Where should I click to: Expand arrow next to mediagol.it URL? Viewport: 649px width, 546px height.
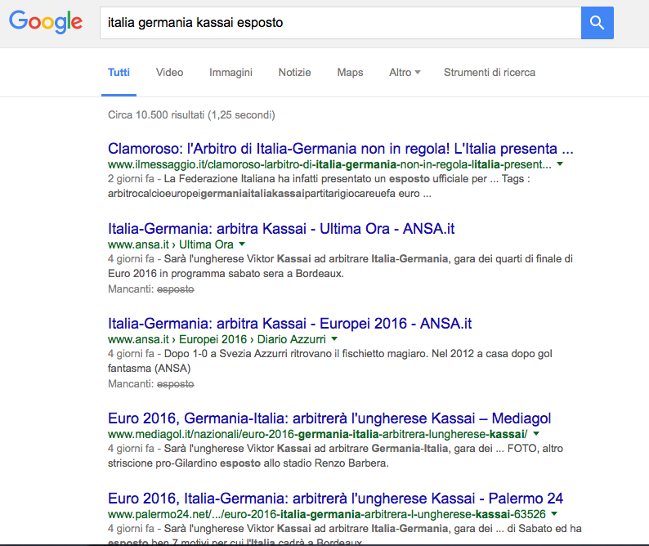(536, 434)
